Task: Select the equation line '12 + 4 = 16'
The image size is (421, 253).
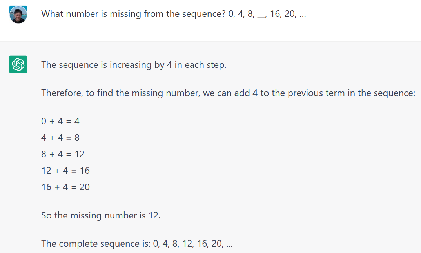Action: 65,171
